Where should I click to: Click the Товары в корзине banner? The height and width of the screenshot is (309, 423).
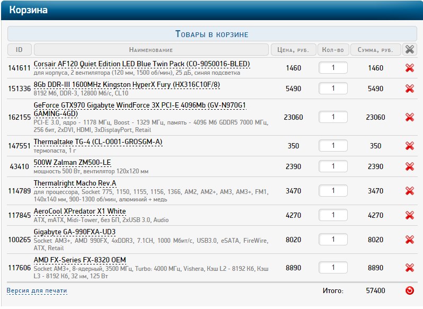point(212,34)
